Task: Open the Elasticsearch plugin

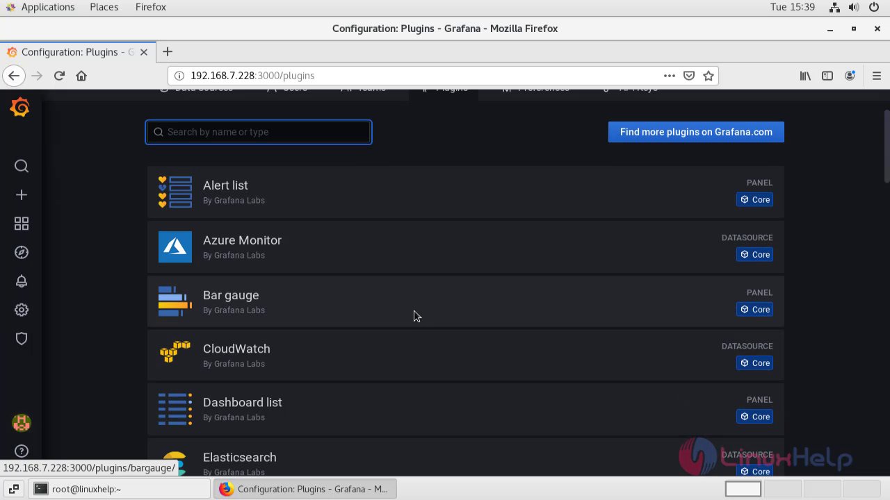Action: [465, 457]
